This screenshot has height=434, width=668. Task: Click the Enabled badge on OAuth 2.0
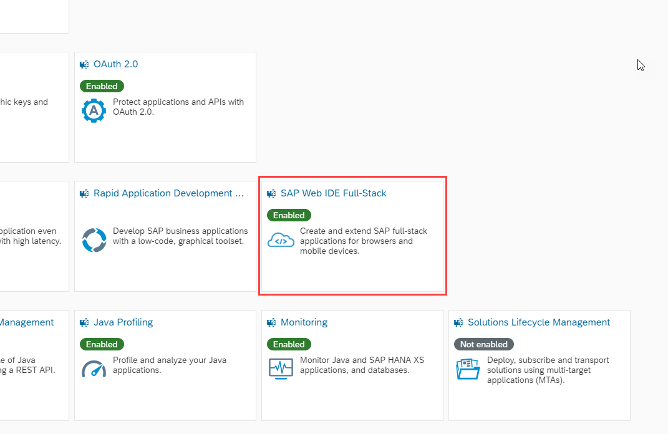pyautogui.click(x=102, y=86)
